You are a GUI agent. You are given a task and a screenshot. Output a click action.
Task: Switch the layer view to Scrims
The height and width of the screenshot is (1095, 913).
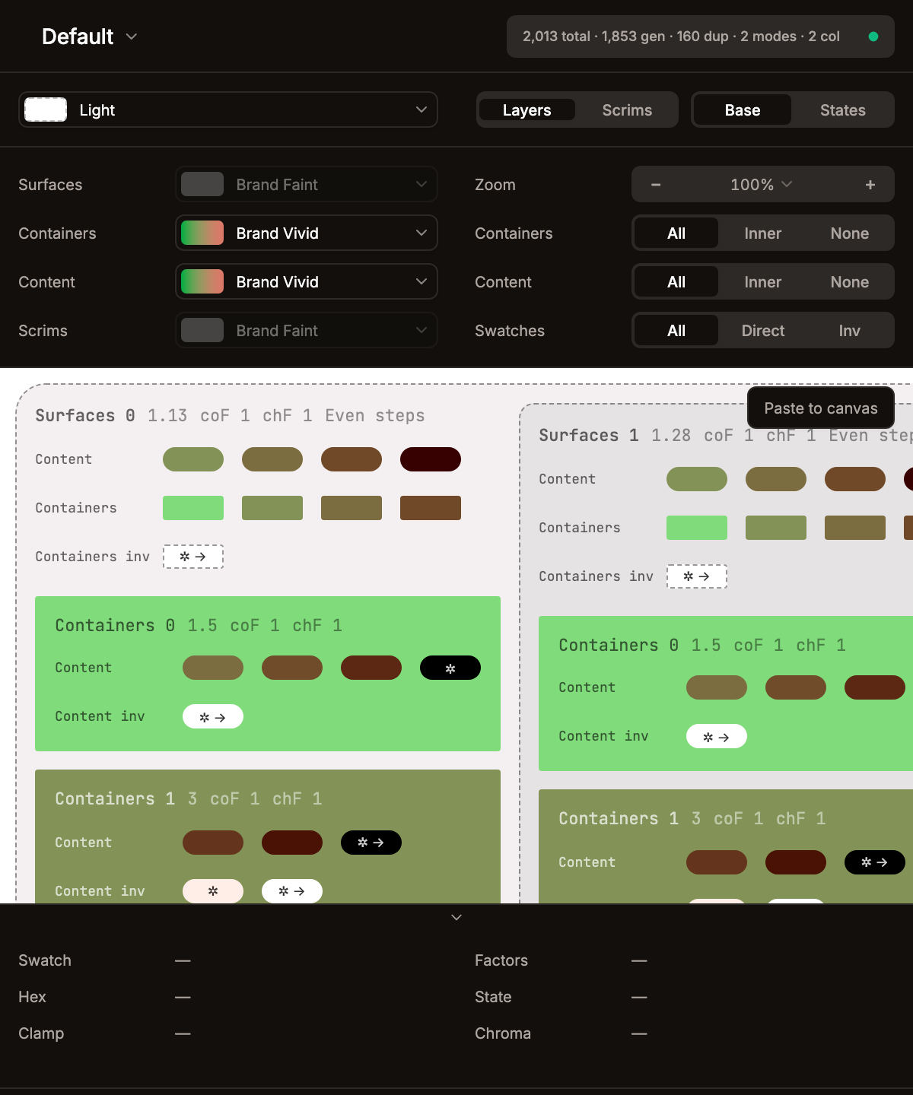(627, 109)
